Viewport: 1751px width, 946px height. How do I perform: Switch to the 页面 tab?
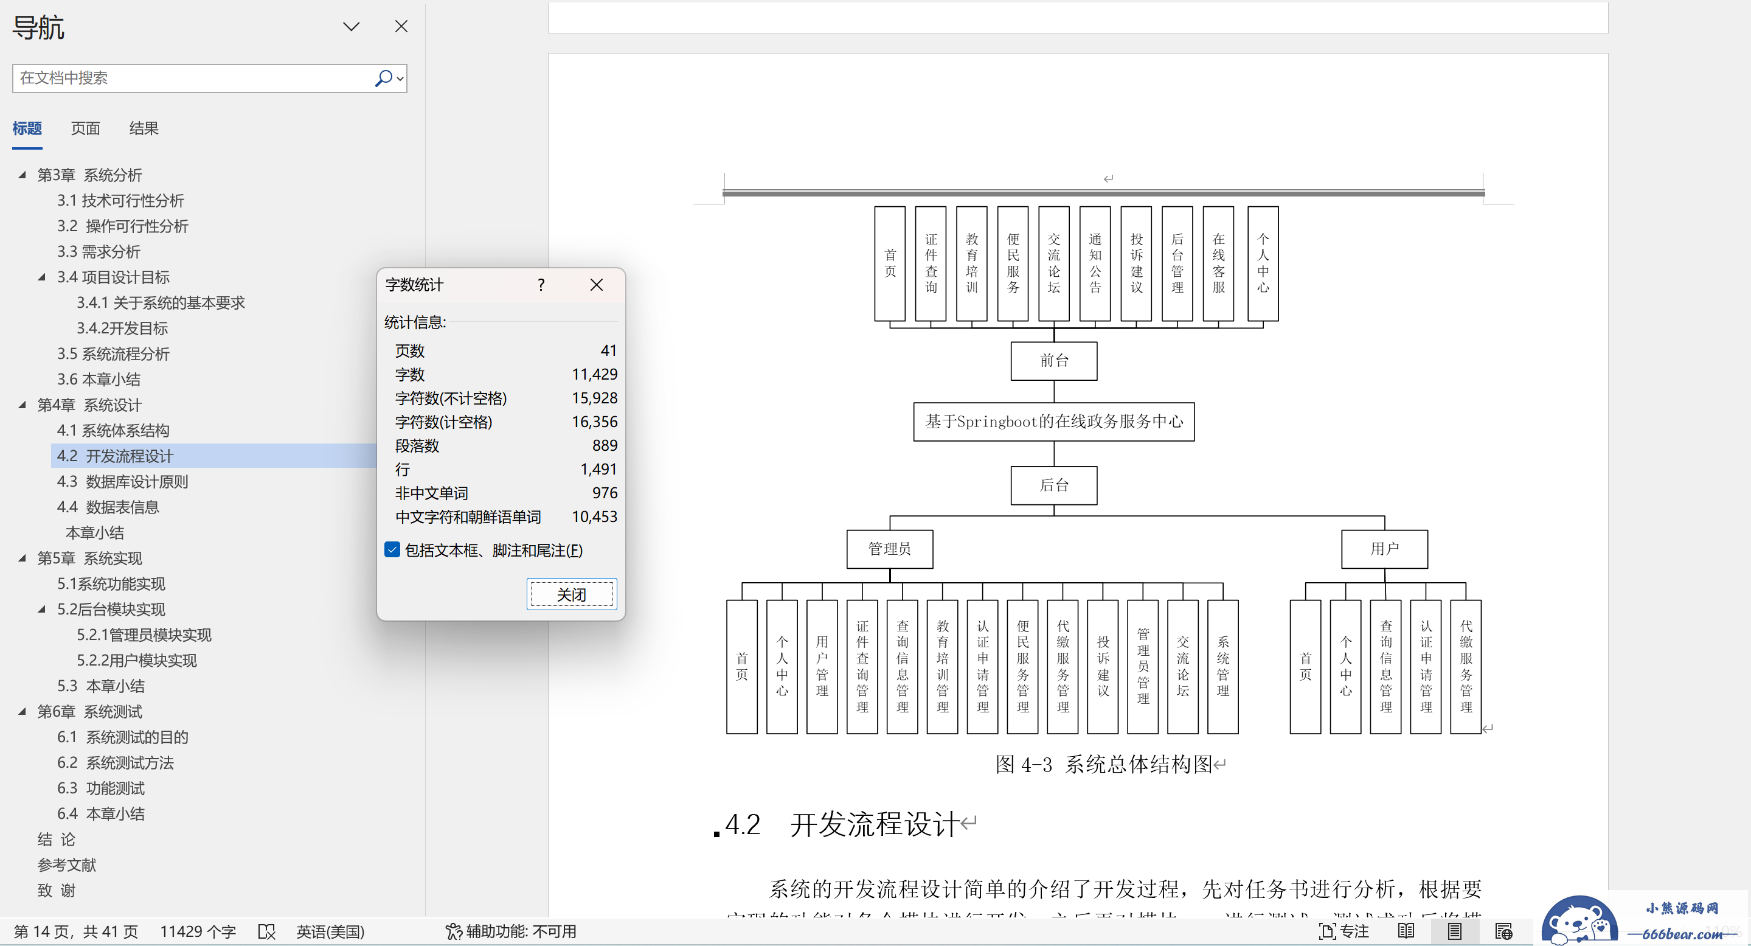[x=86, y=128]
